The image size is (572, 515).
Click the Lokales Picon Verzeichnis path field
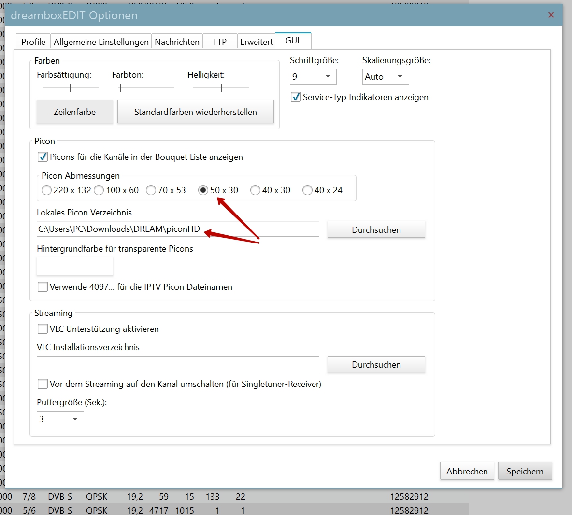point(178,229)
